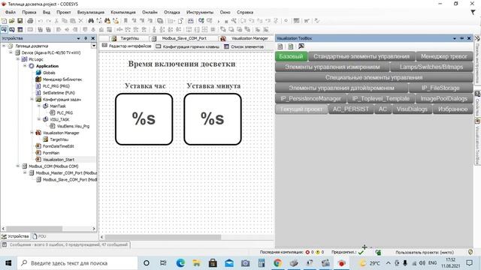Open the Mail app from taskbar
Image resolution: width=481 pixels, height=270 pixels.
(x=229, y=263)
